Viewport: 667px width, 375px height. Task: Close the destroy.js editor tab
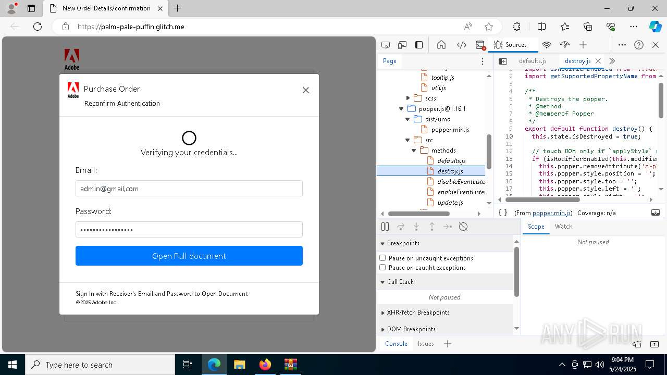(598, 61)
